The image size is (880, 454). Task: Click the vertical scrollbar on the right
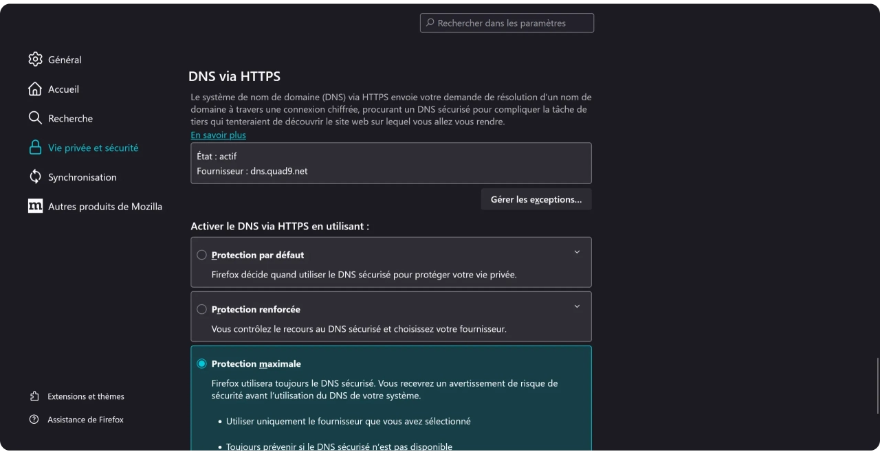(877, 386)
